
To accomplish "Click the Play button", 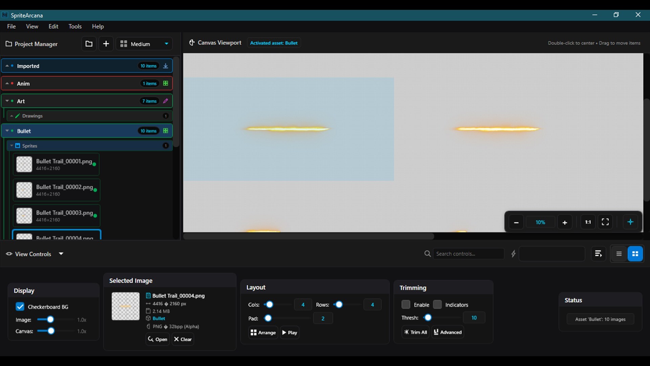I will (x=290, y=332).
